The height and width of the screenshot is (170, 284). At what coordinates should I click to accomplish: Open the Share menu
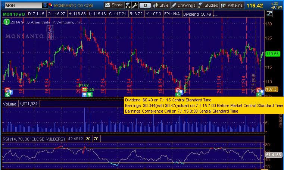click(114, 5)
